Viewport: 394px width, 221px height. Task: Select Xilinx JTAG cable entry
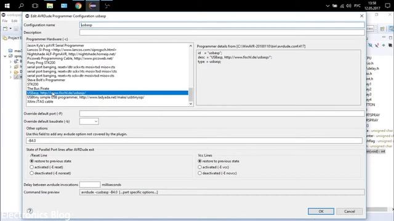[40, 101]
